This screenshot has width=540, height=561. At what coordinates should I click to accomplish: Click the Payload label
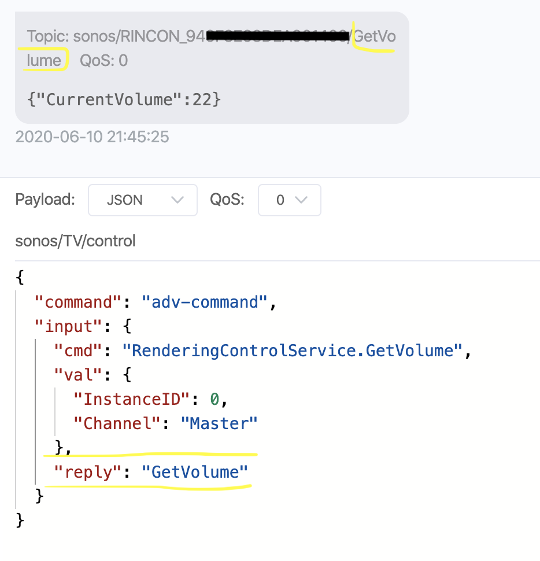tap(45, 199)
